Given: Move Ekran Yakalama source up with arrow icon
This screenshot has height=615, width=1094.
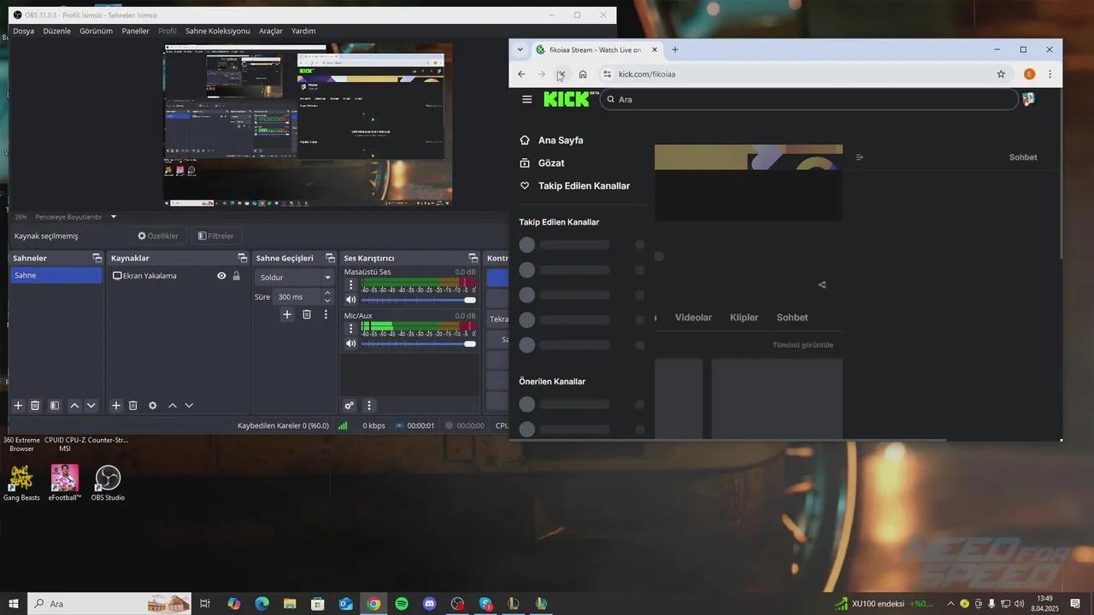Looking at the screenshot, I should click(172, 405).
